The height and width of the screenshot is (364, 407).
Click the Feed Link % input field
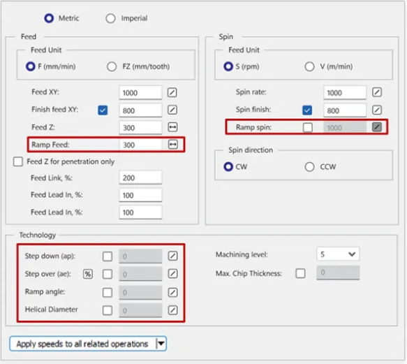[x=141, y=177]
